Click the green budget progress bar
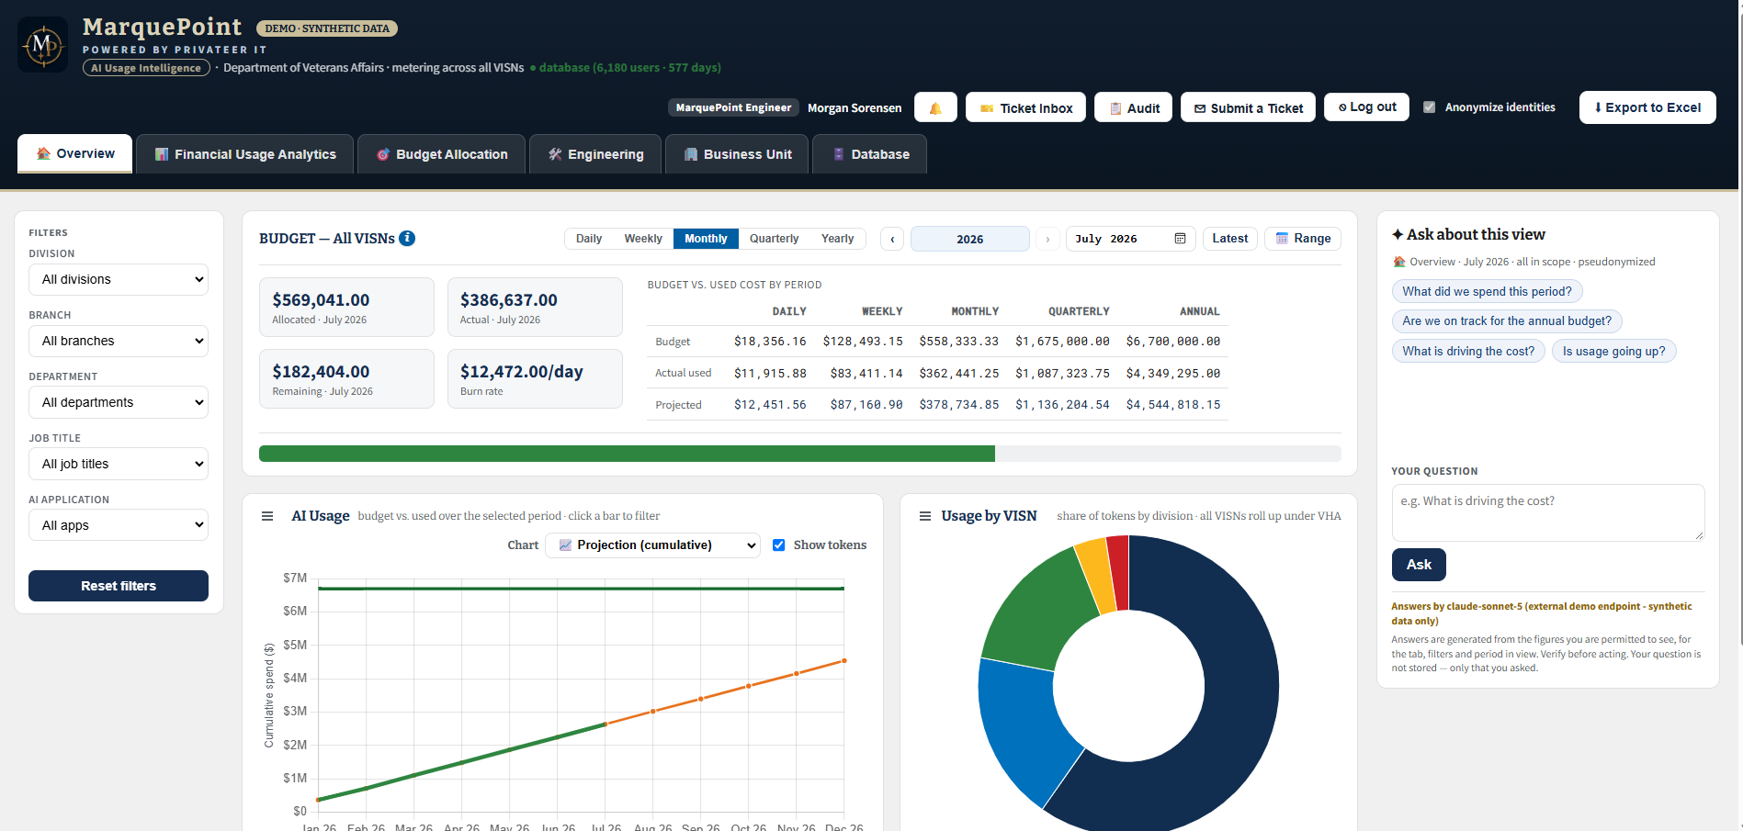1743x831 pixels. tap(627, 454)
